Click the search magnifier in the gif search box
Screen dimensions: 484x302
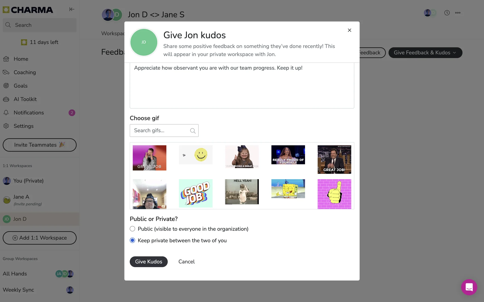pyautogui.click(x=193, y=131)
